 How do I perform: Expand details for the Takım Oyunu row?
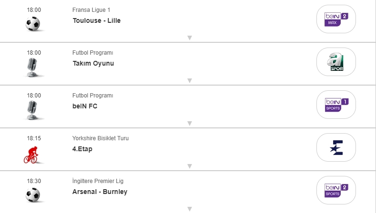pyautogui.click(x=189, y=81)
